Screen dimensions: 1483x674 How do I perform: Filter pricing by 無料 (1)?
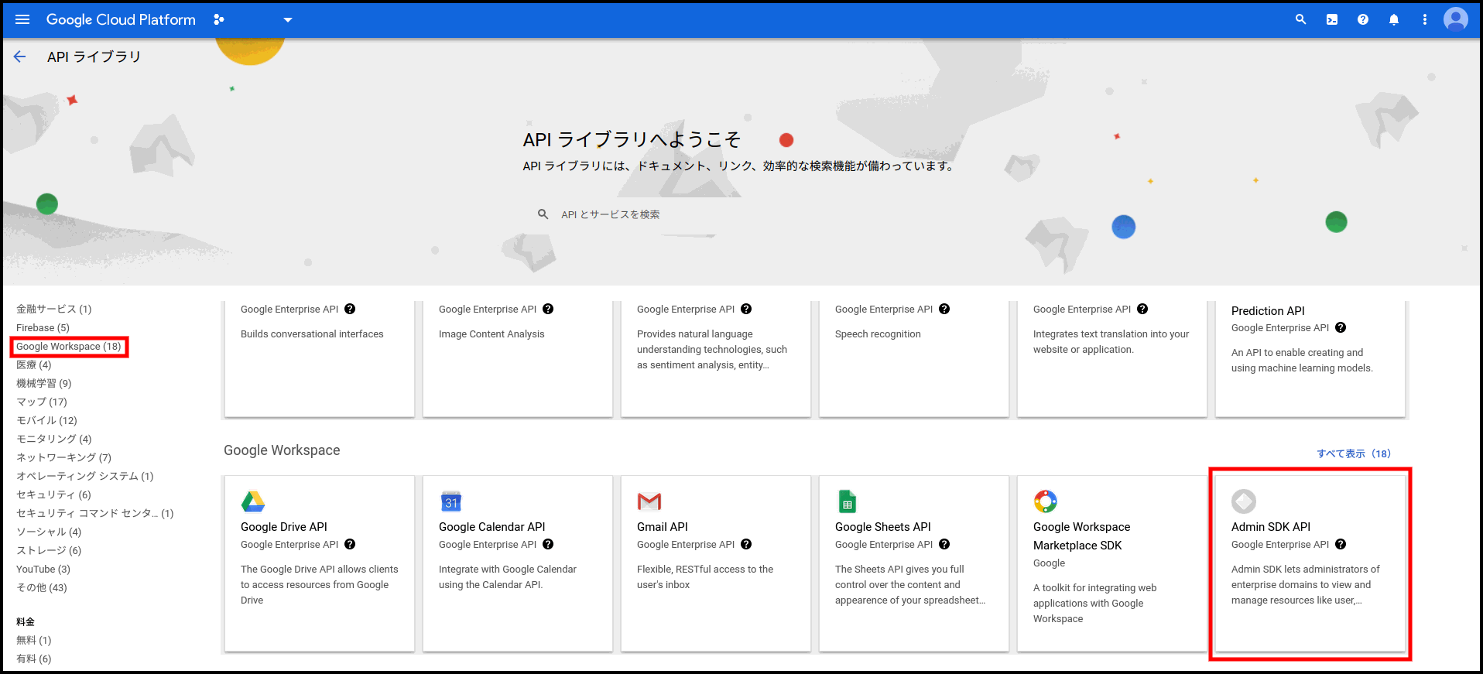pos(34,640)
